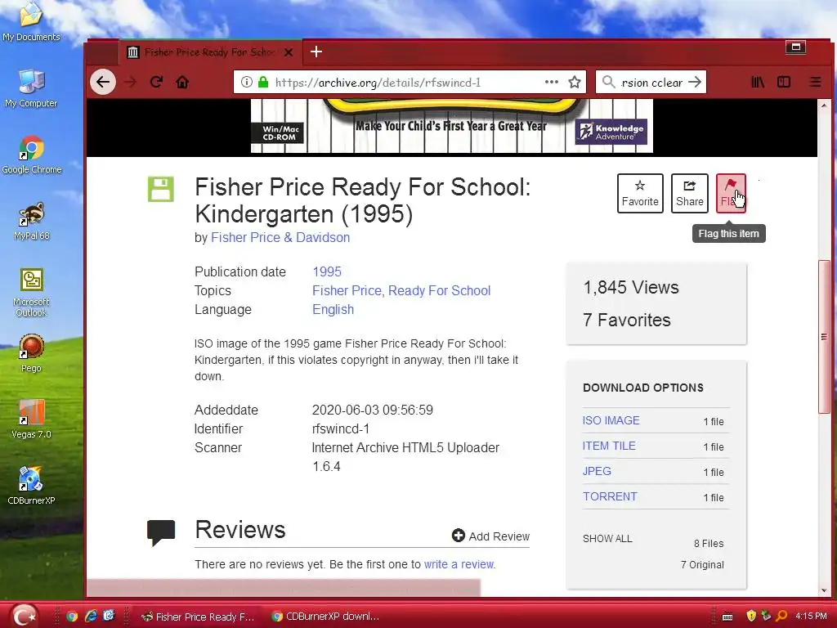Open the 1995 publication date link
This screenshot has height=628, width=837.
(327, 271)
